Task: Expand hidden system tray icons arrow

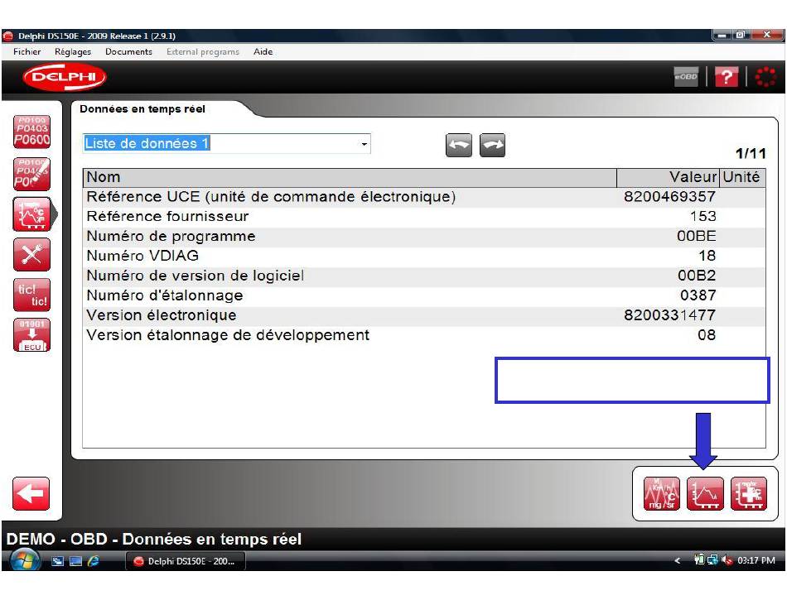Action: click(x=678, y=560)
